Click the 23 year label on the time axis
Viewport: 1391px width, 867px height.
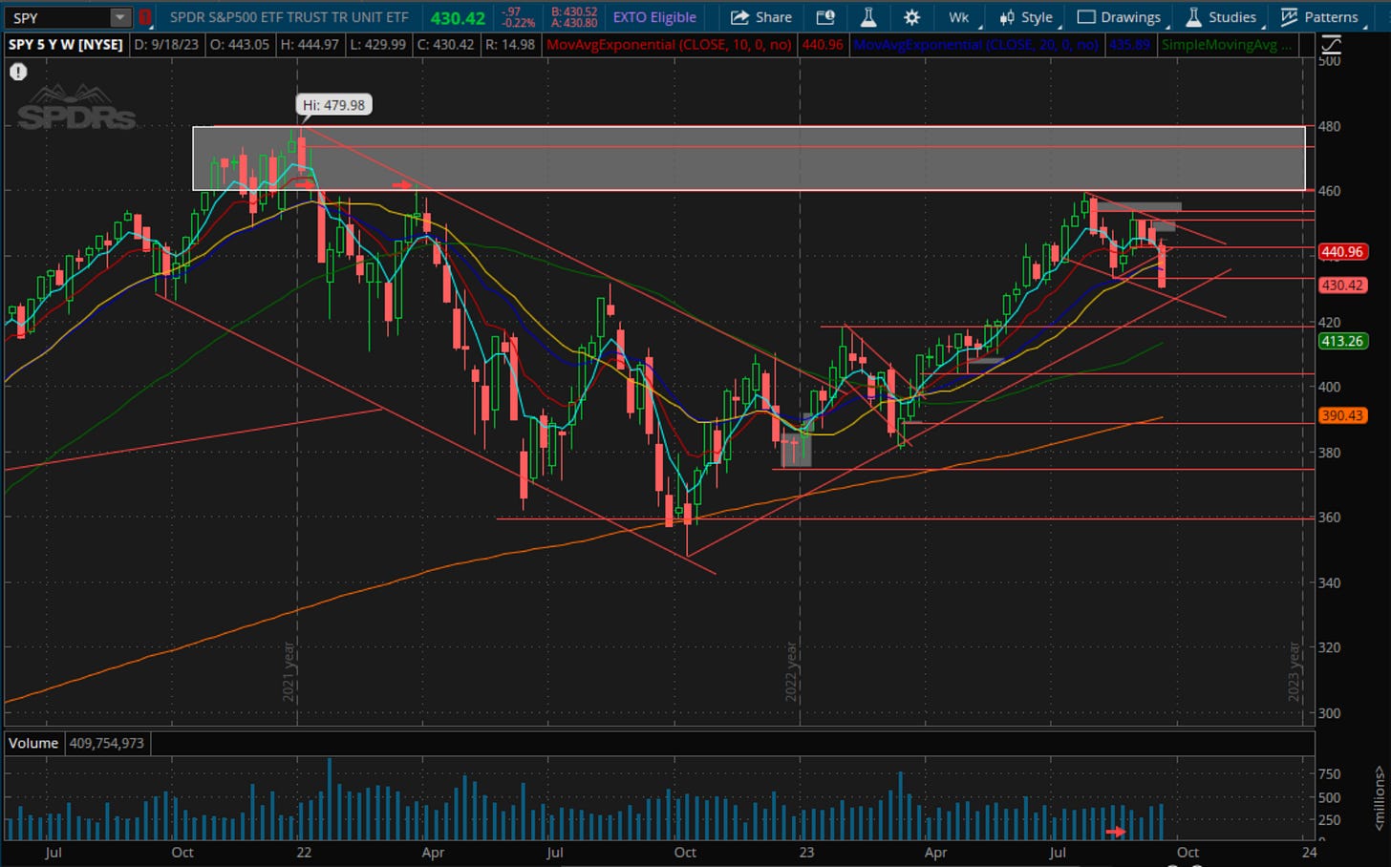click(807, 852)
